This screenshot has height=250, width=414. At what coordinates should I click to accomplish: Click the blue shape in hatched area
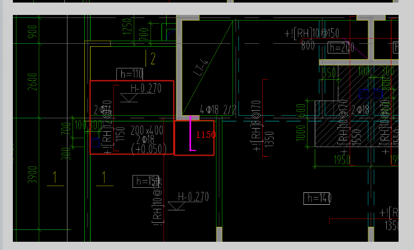click(371, 94)
